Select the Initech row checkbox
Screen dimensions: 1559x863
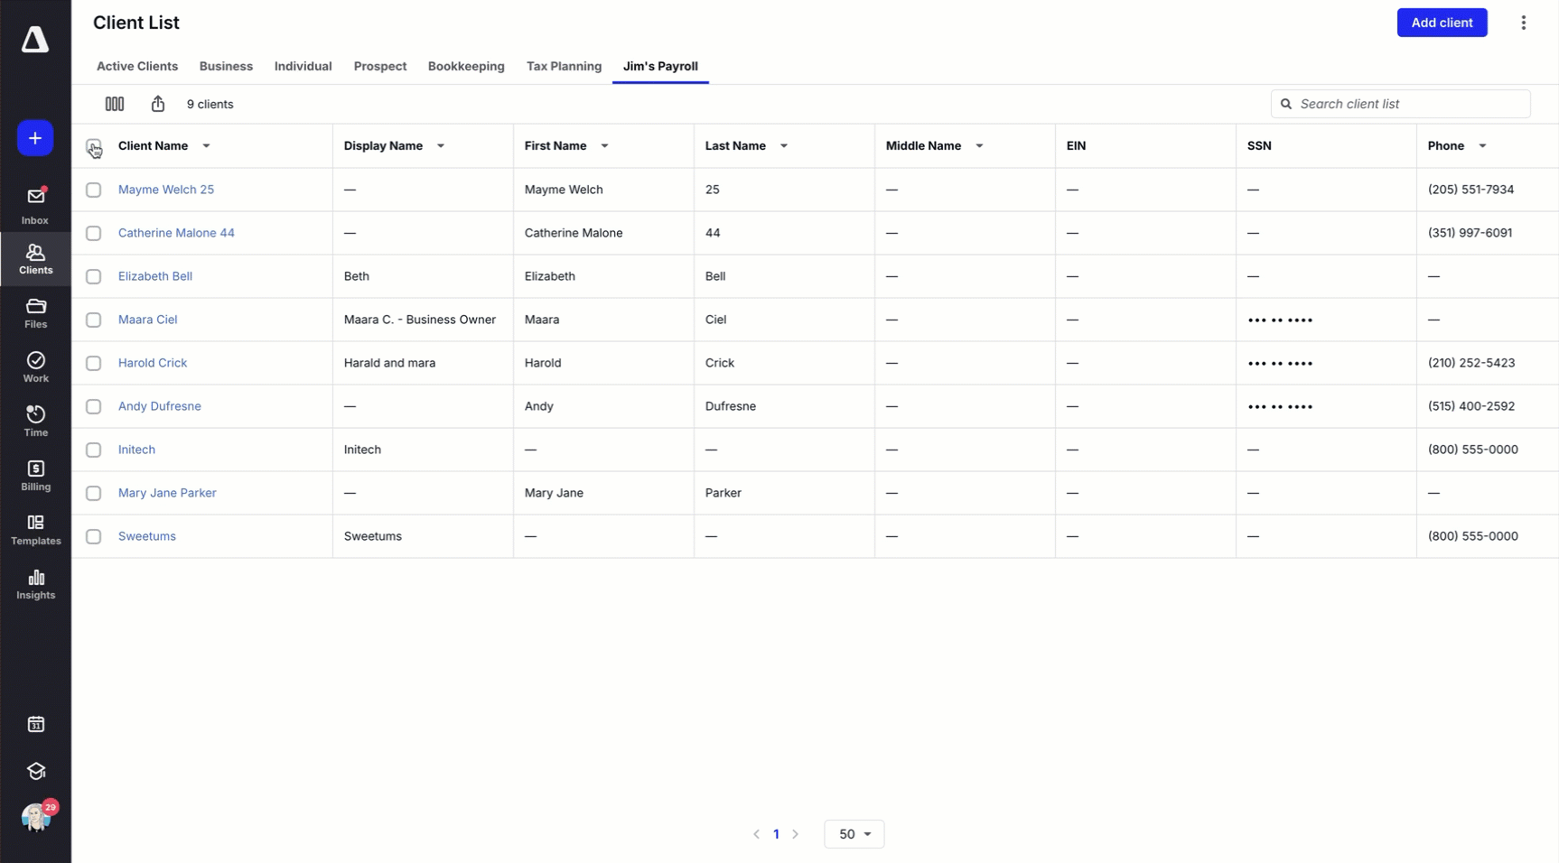[93, 450]
